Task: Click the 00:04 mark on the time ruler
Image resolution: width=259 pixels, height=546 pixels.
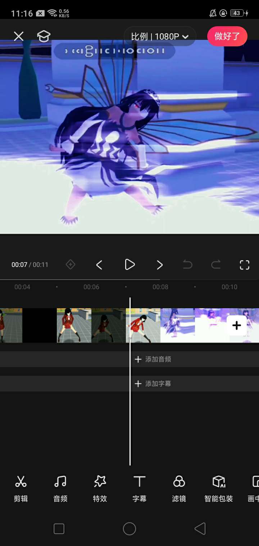Action: [x=22, y=287]
